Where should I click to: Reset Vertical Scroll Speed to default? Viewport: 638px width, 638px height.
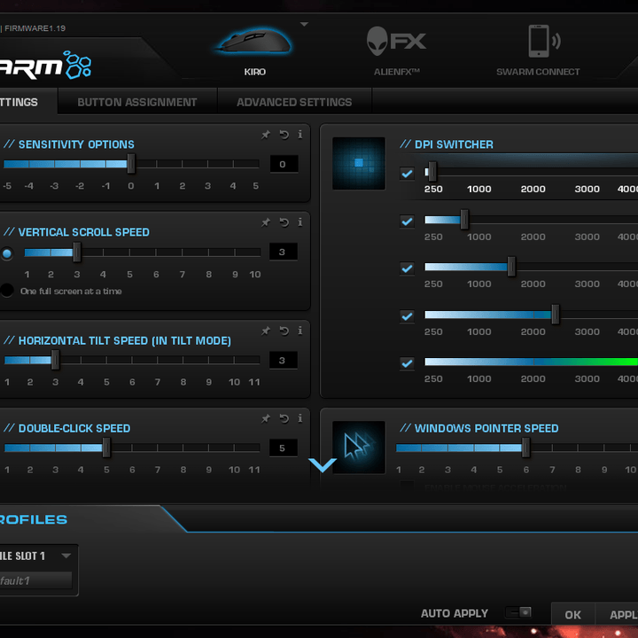pos(284,222)
